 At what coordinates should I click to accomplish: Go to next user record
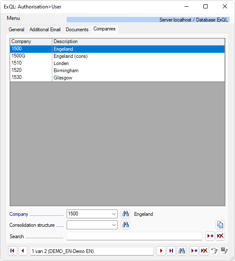point(161,251)
